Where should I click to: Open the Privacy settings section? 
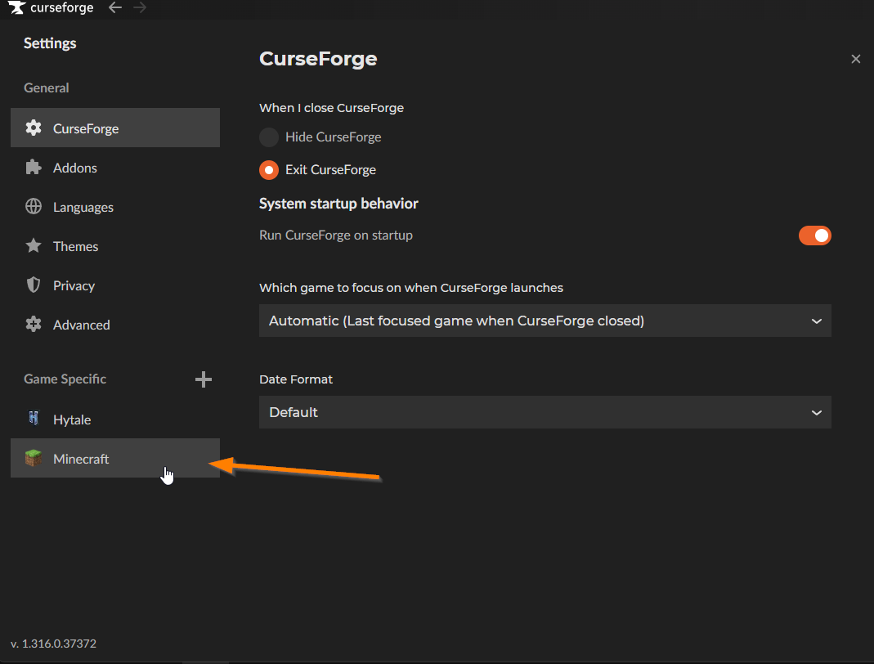point(114,285)
